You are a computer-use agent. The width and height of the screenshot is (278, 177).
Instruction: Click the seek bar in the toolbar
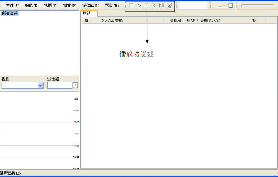258,6
